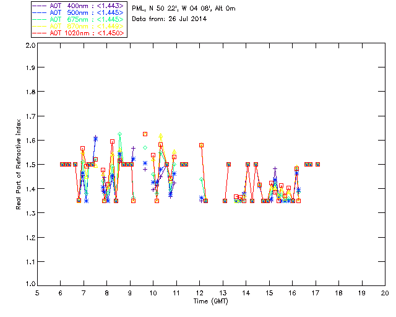Select the isolated red square marker near 9.6 GMT
Screen dimensions: 396x317
145,134
